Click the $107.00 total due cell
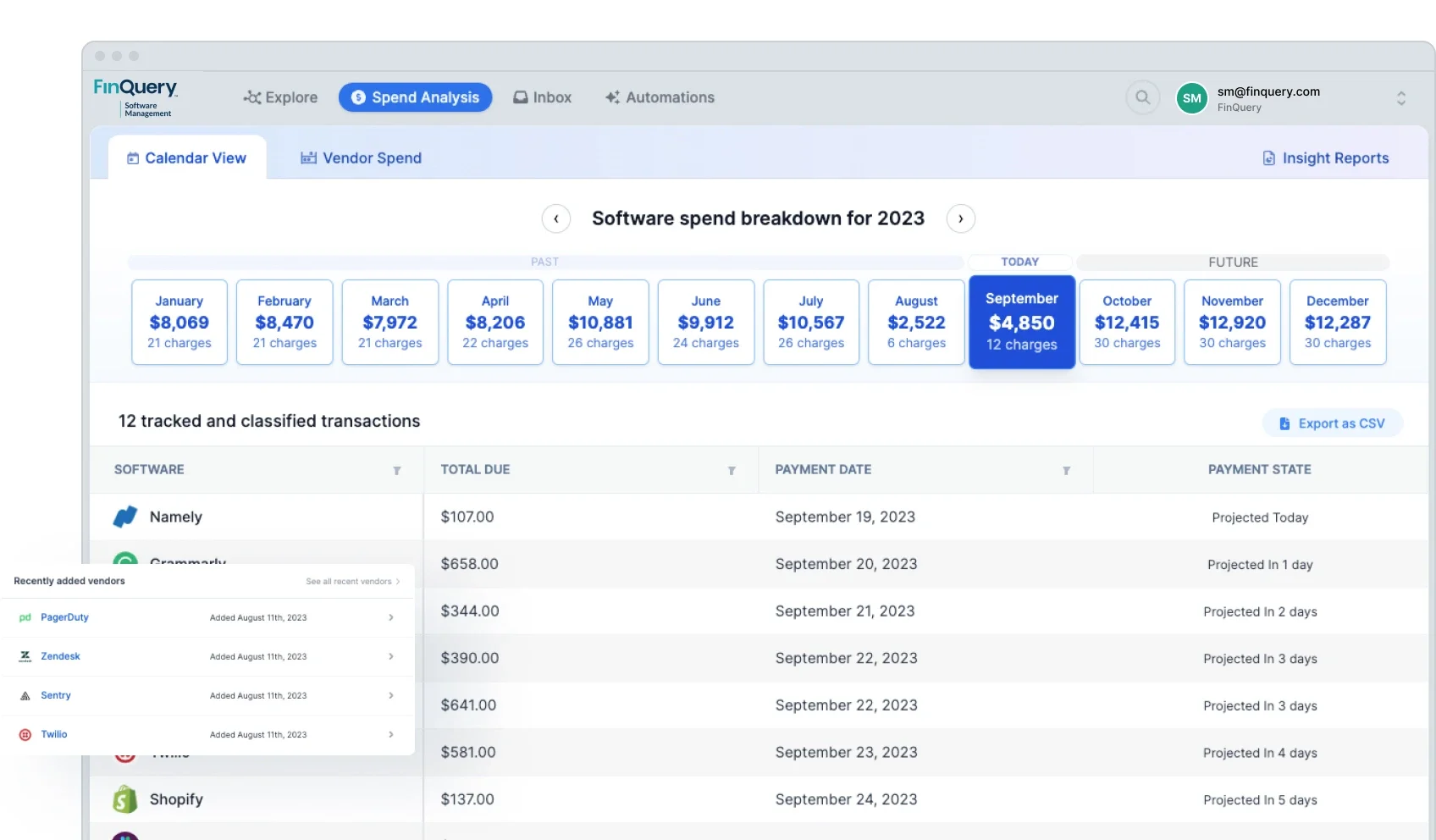The height and width of the screenshot is (840, 1436). coord(467,517)
